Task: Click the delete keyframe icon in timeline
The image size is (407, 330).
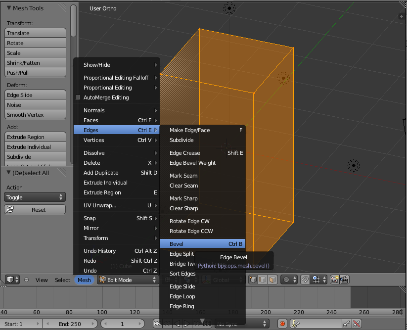Action: 357,324
